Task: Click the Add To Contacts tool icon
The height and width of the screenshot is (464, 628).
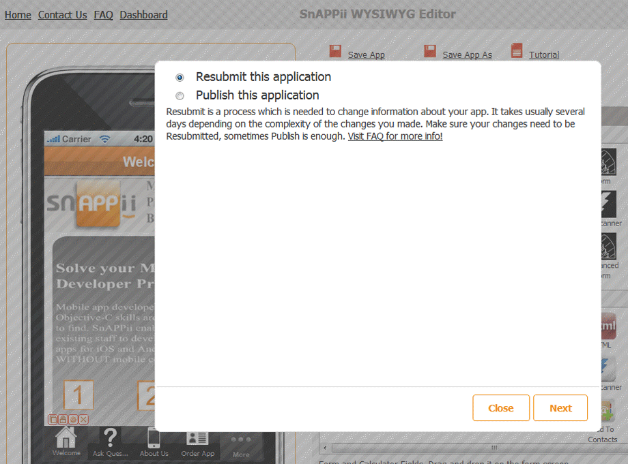Action: click(608, 411)
